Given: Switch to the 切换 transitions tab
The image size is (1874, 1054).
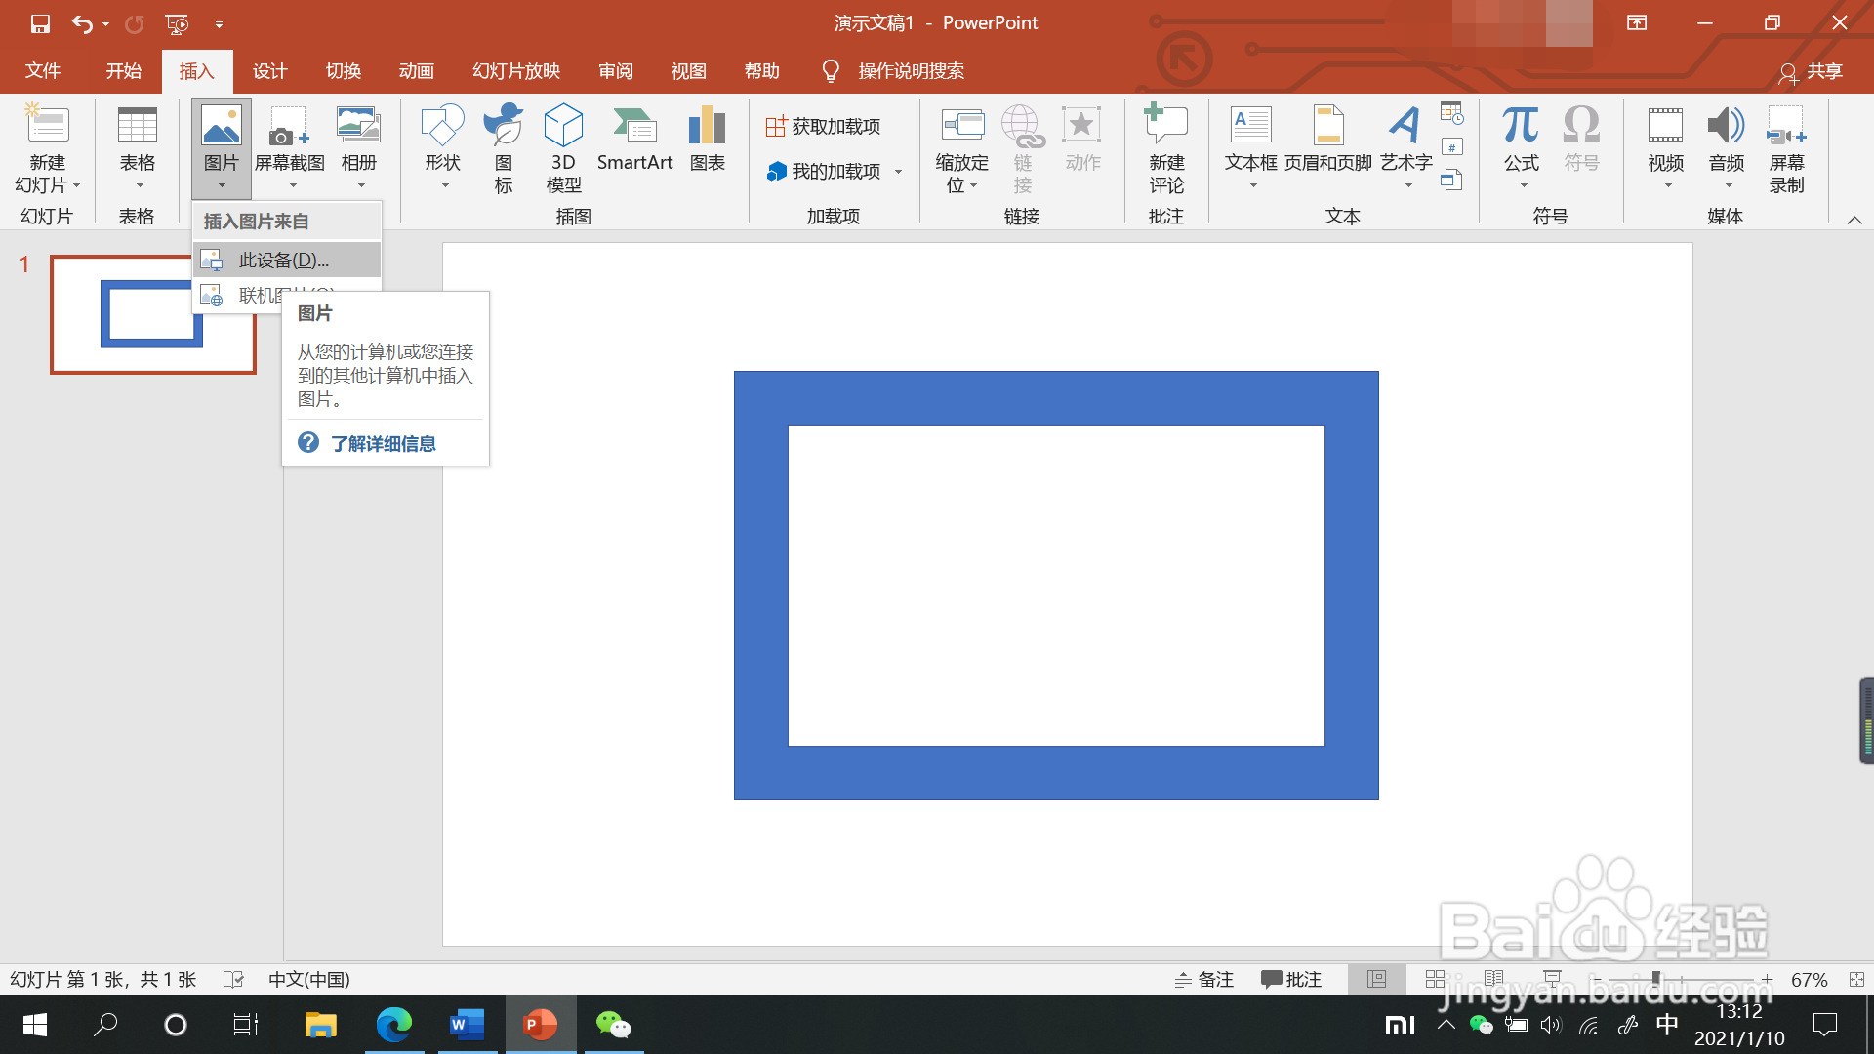Looking at the screenshot, I should pyautogui.click(x=344, y=71).
